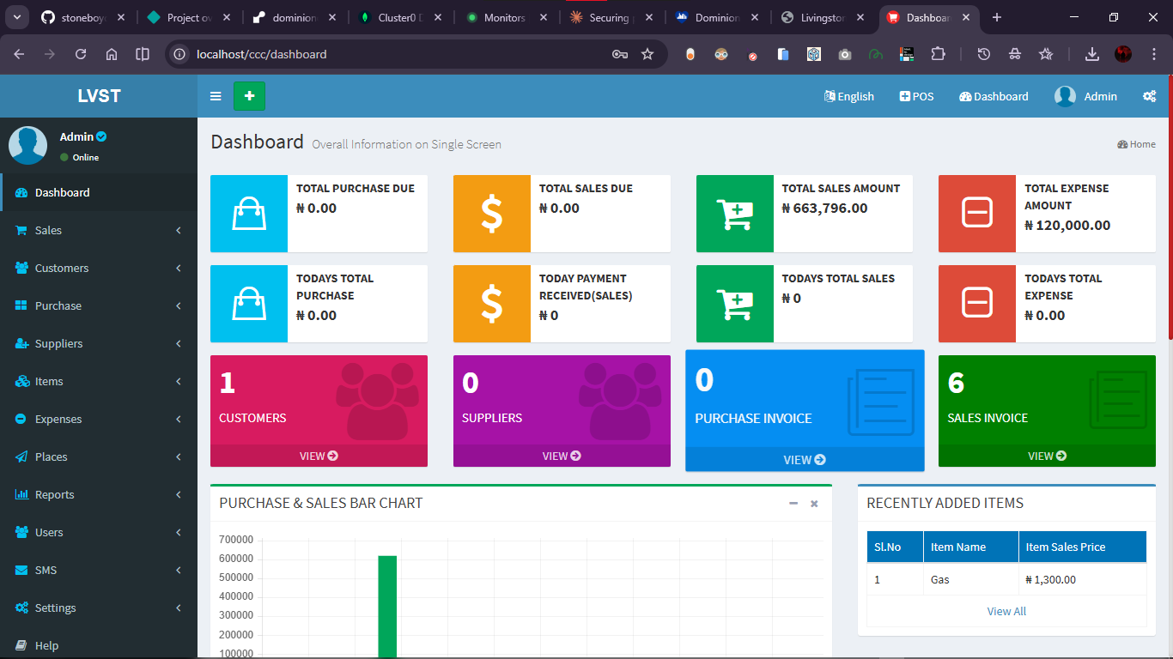
Task: Click the cart icon on Total Sales Amount card
Action: click(x=734, y=214)
